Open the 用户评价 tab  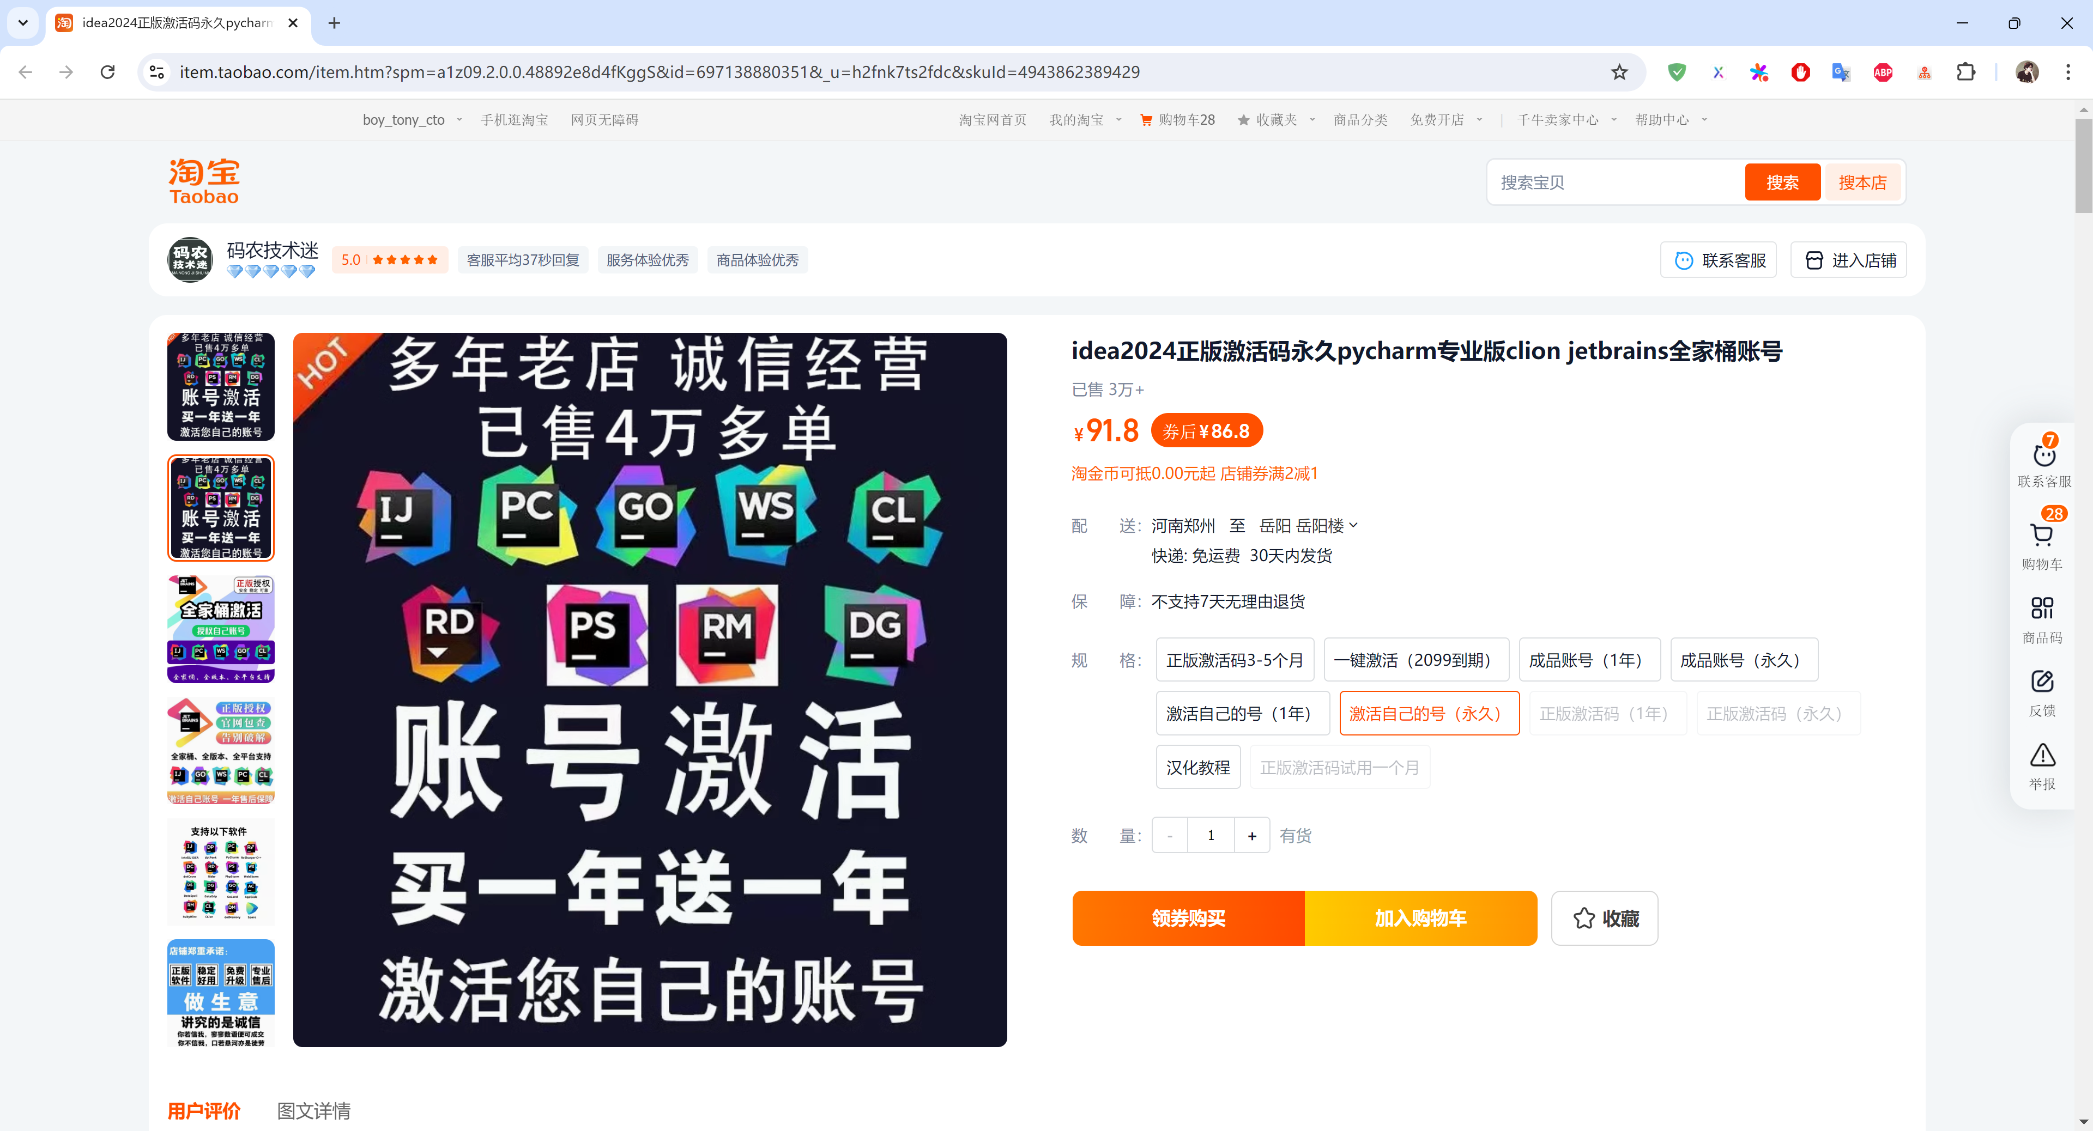[x=204, y=1110]
